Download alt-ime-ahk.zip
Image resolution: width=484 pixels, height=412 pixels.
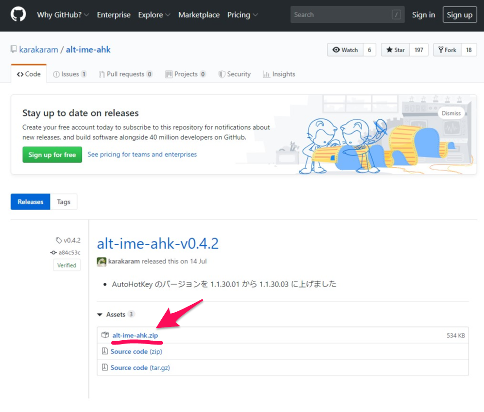click(x=135, y=335)
